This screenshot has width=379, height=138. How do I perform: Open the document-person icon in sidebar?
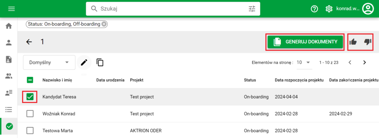click(x=9, y=59)
